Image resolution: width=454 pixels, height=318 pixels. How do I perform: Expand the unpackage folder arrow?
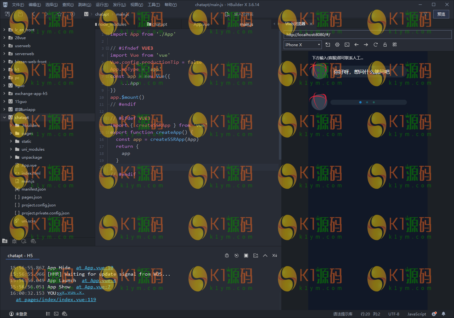[11, 157]
